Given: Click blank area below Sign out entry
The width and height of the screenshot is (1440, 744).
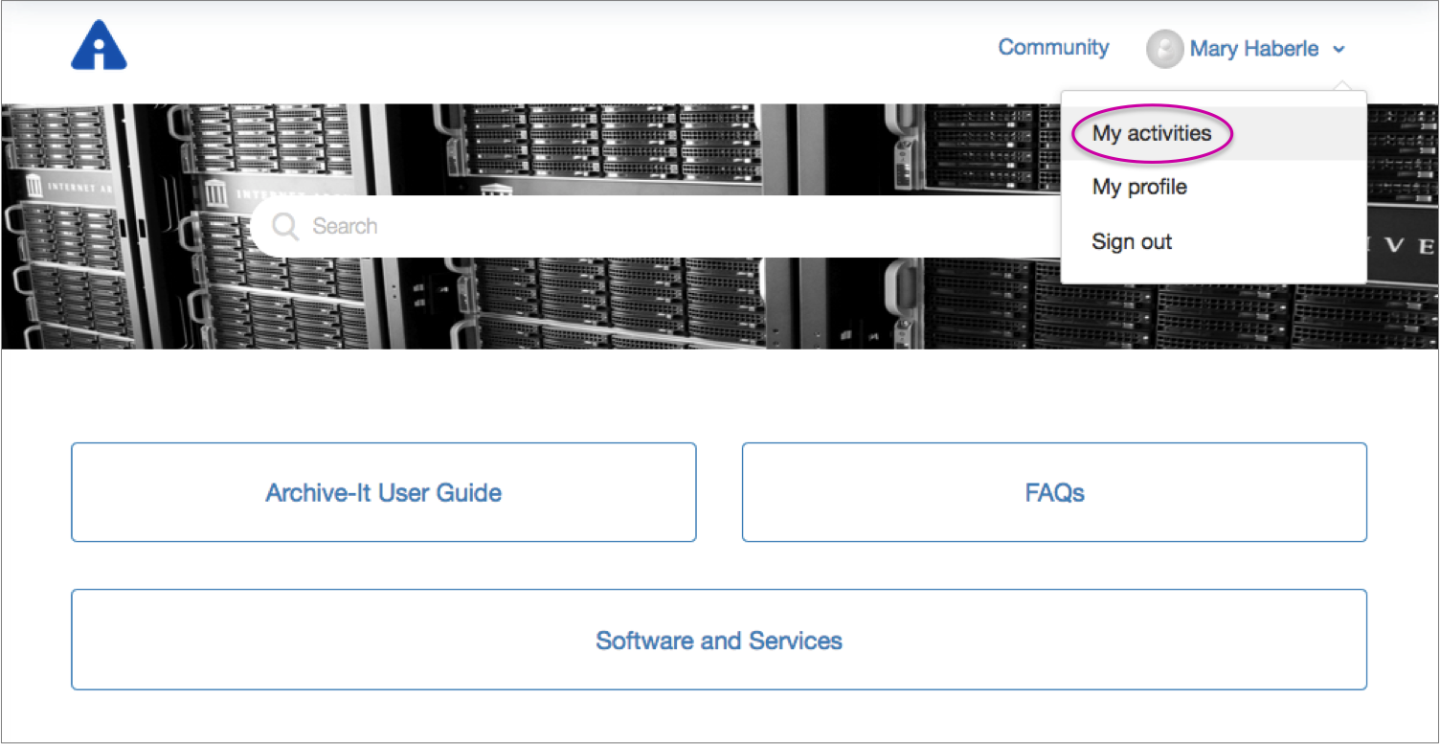Looking at the screenshot, I should click(1212, 273).
